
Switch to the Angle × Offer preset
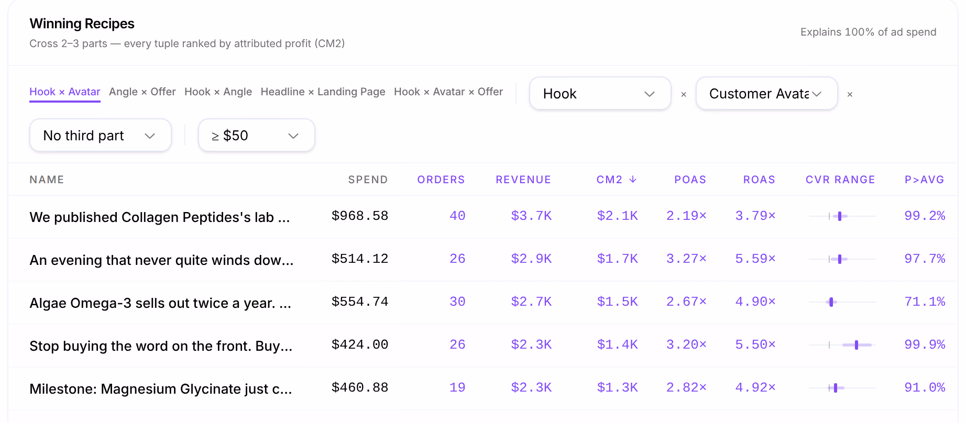(142, 92)
